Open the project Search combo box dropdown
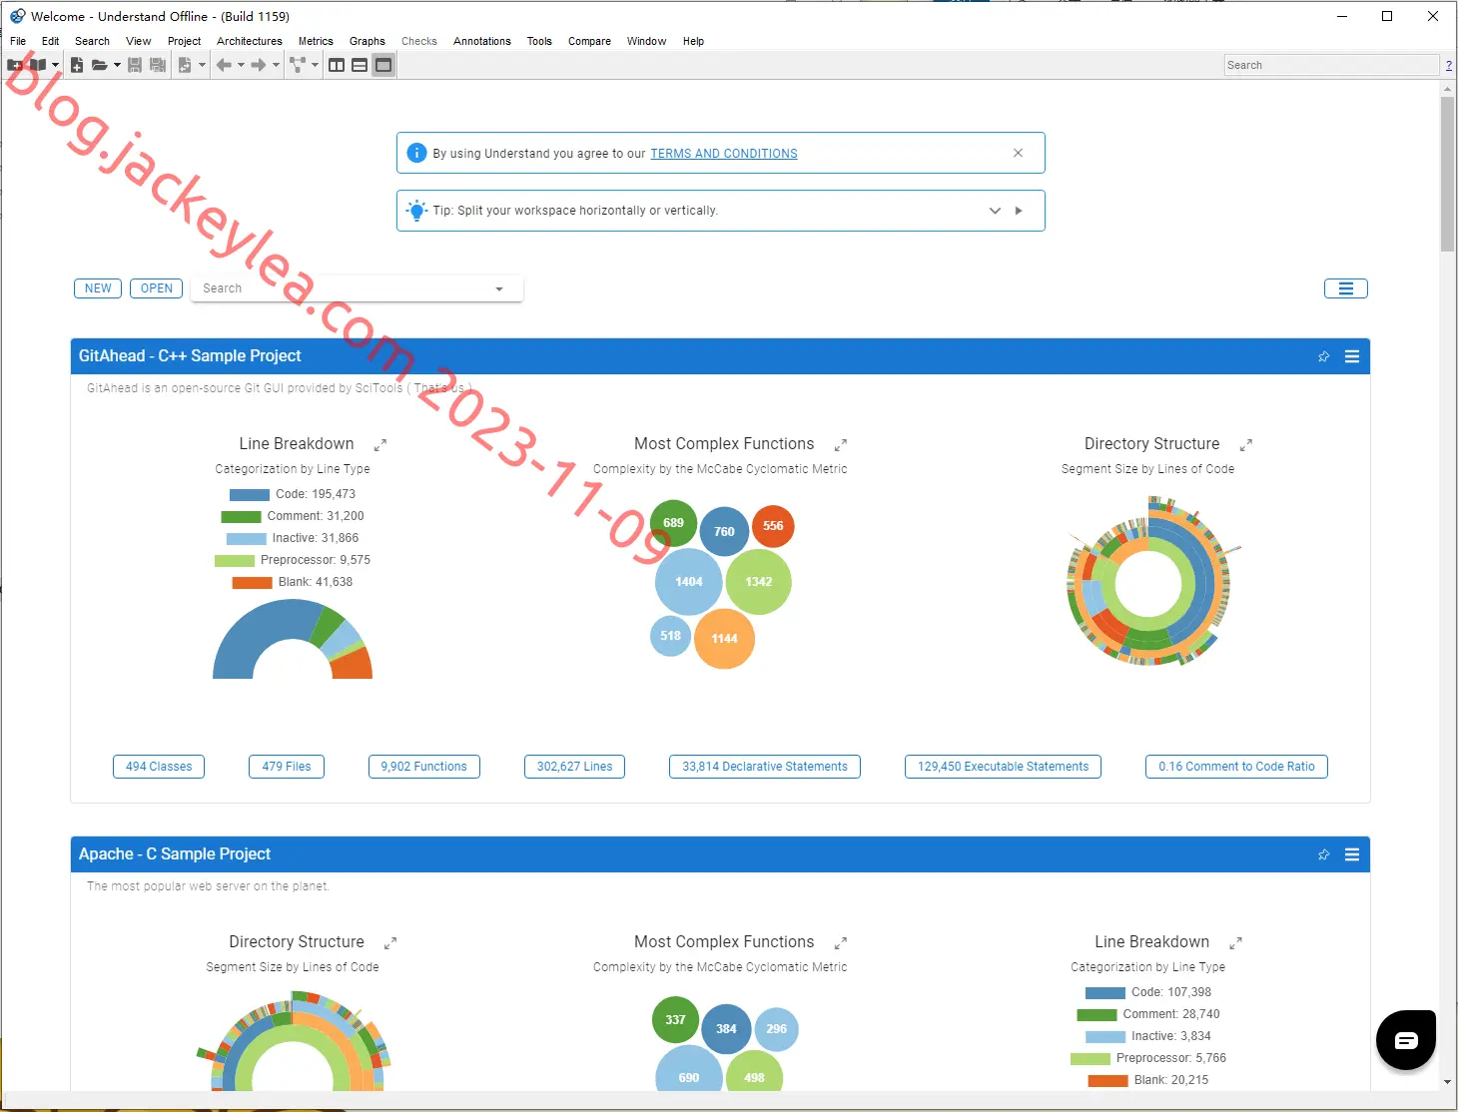This screenshot has height=1112, width=1458. click(499, 289)
